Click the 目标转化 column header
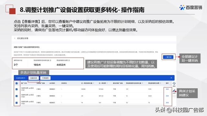This screenshot has width=207, height=116. (x=64, y=83)
